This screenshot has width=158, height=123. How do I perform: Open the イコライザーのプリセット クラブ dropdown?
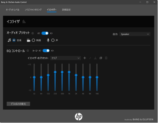coord(66,58)
